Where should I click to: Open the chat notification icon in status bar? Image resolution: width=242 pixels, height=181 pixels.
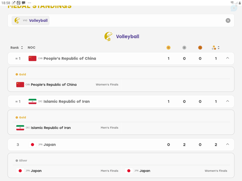tap(23, 3)
